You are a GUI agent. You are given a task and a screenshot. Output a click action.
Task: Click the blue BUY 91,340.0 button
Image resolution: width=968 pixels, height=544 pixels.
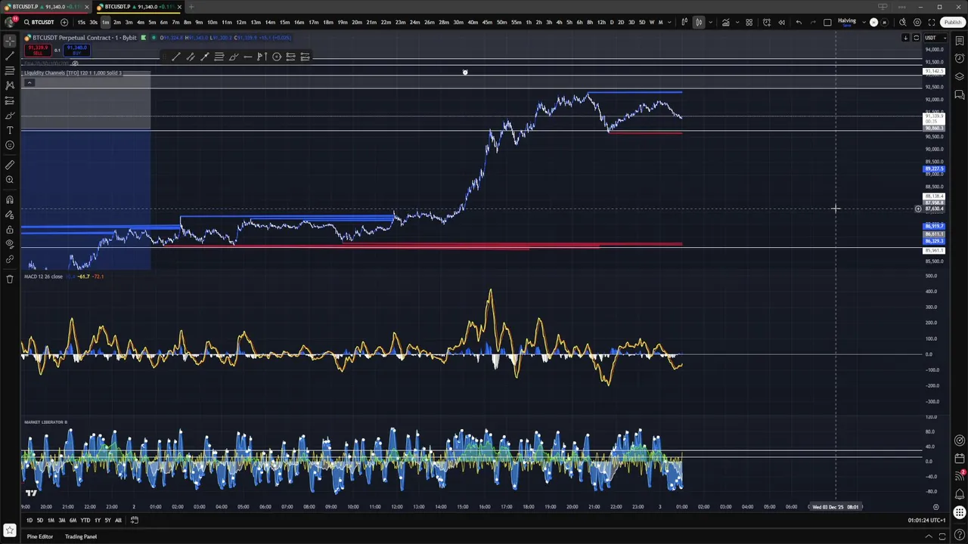coord(76,50)
